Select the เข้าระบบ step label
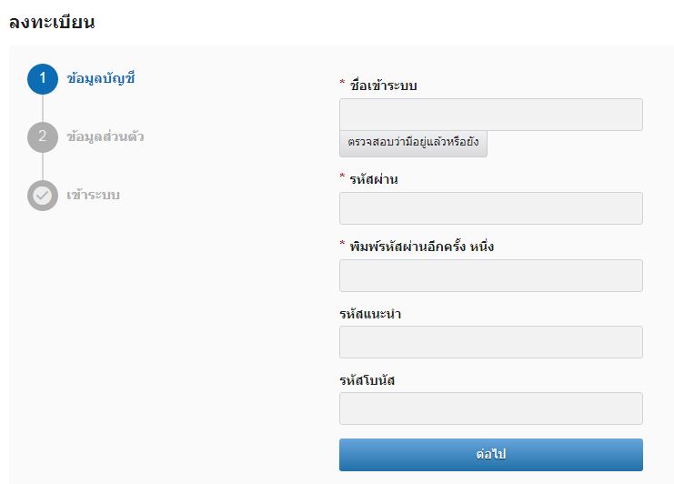Image resolution: width=674 pixels, height=484 pixels. click(94, 196)
